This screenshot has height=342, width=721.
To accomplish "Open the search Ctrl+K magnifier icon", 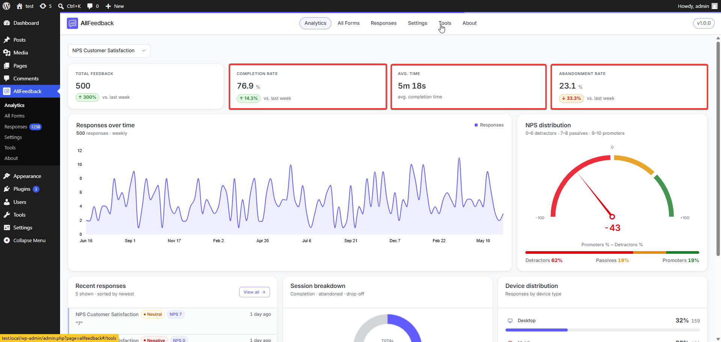I will click(x=61, y=6).
